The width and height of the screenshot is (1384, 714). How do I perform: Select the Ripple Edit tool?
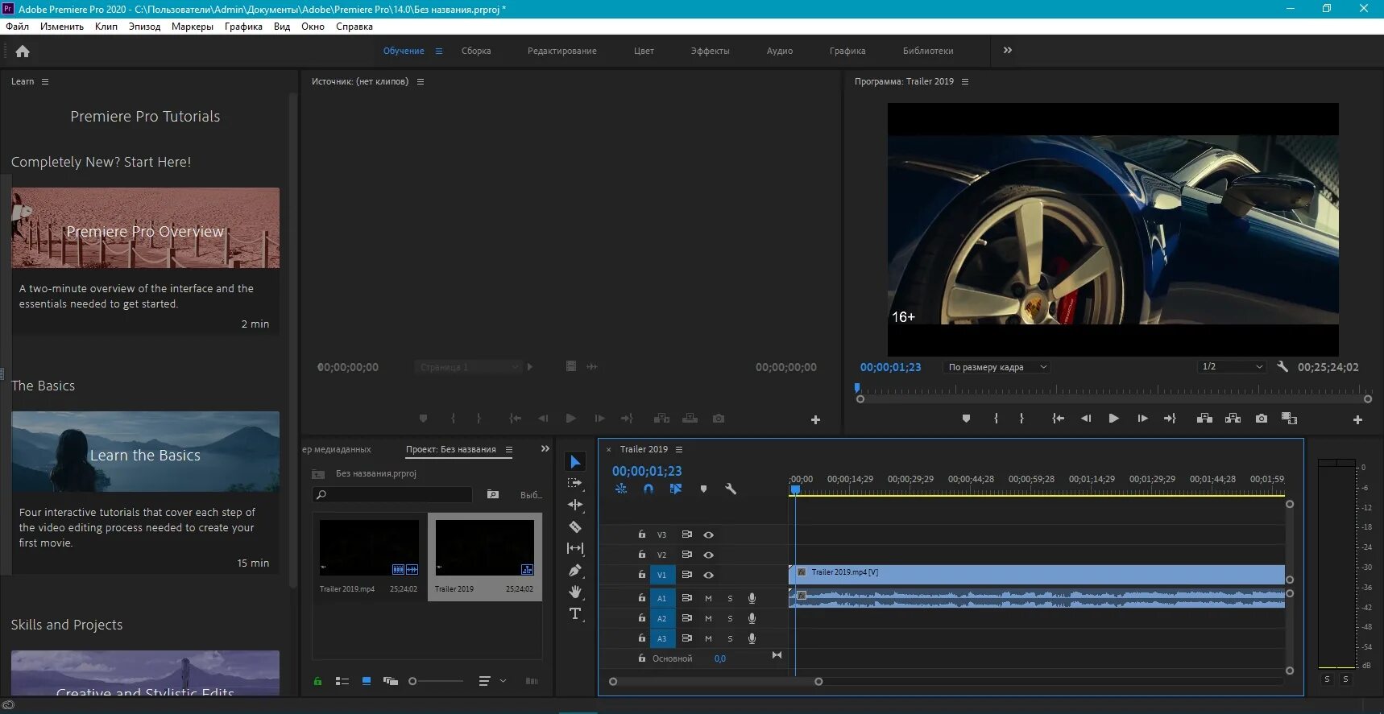point(575,505)
